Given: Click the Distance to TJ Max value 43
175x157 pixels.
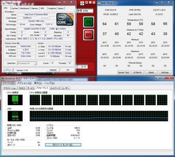Looking at the screenshot, I should [153, 34].
